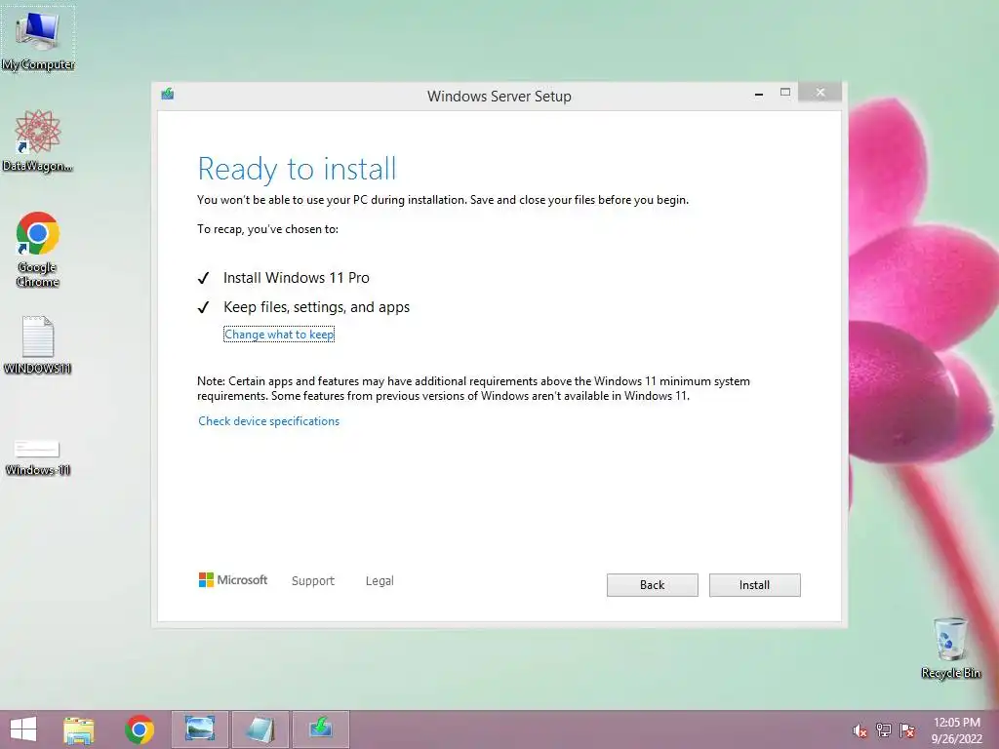Screen dimensions: 999x749
Task: Close the Windows Server Setup window
Action: point(819,93)
